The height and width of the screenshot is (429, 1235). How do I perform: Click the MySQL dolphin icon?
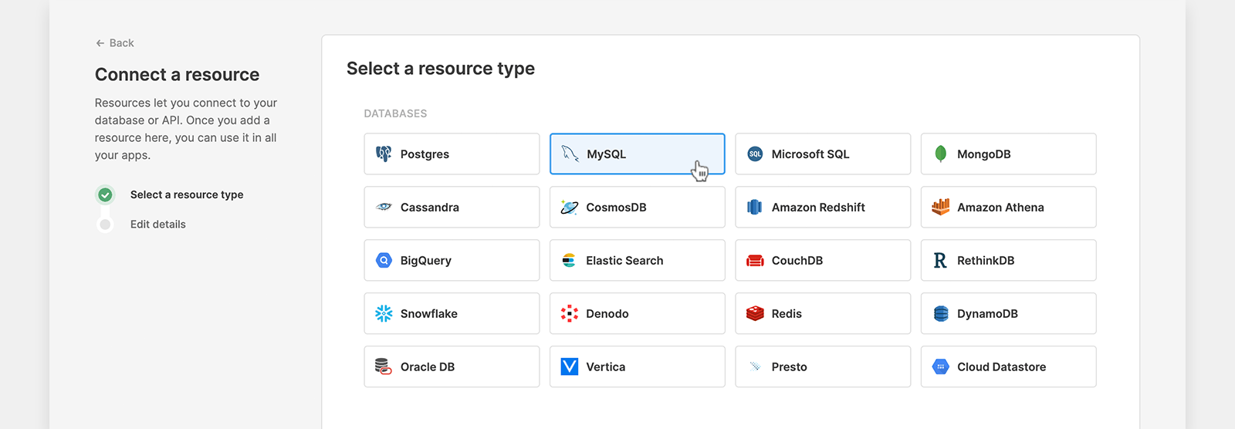click(x=570, y=154)
